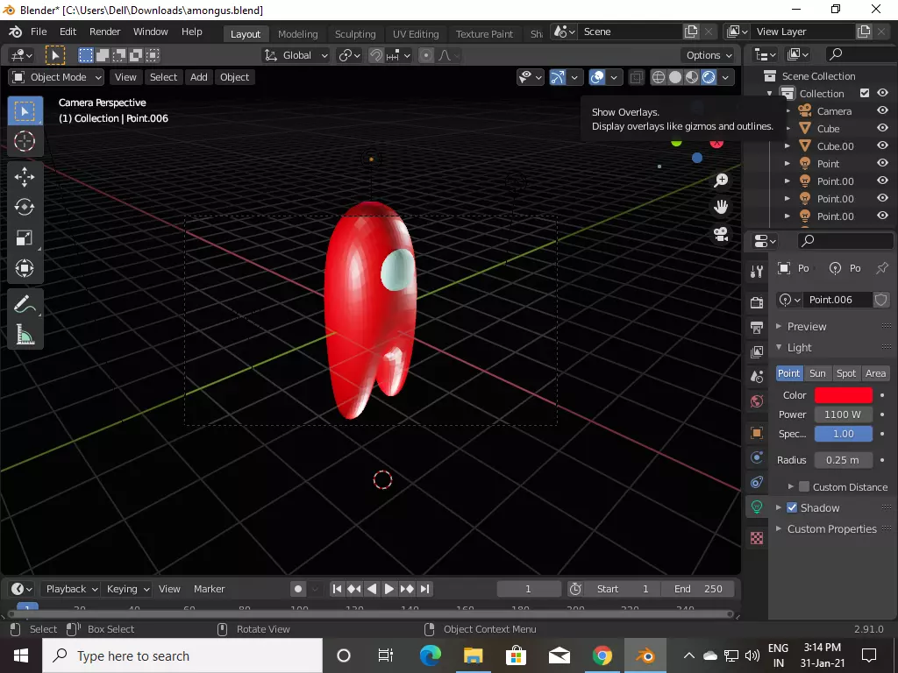
Task: Select the Scale tool
Action: coord(25,237)
